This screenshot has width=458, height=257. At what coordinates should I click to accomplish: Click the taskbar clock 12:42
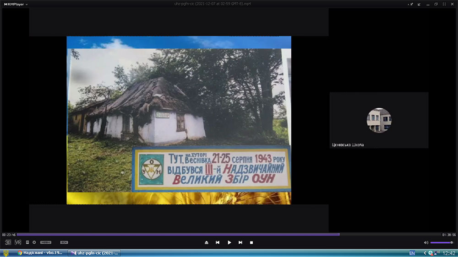click(x=449, y=253)
